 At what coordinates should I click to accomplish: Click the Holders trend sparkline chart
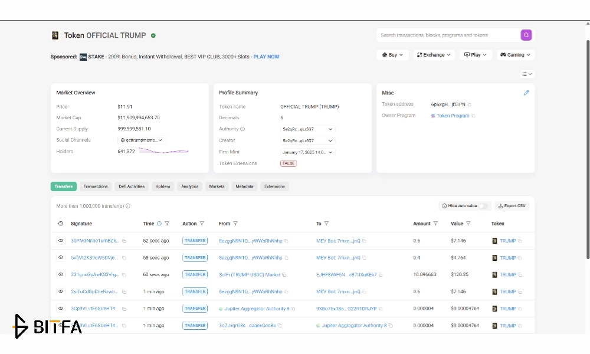coord(163,151)
